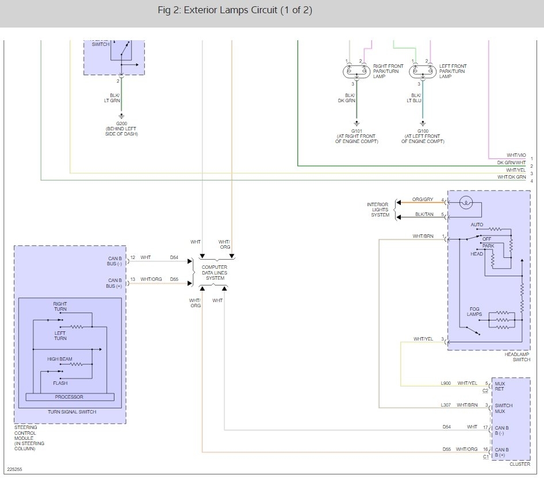Click the PROCESSOR box in turn signal switch
This screenshot has height=479, width=544.
69,397
